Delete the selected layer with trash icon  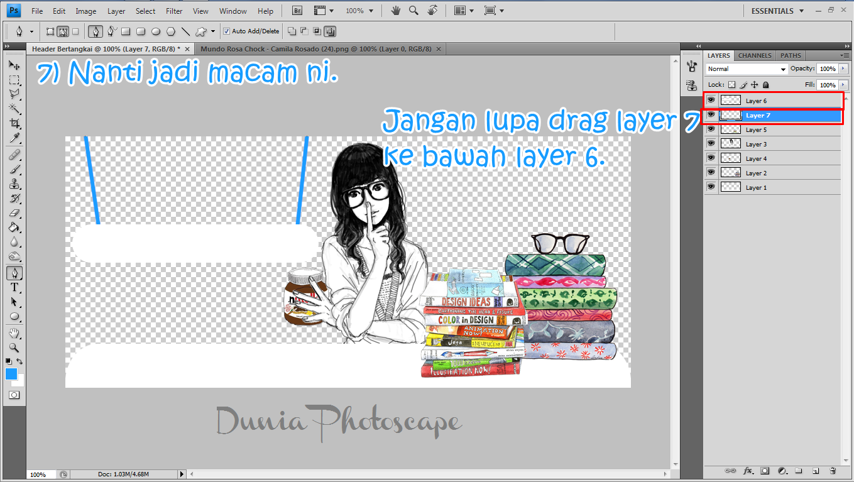pyautogui.click(x=833, y=470)
